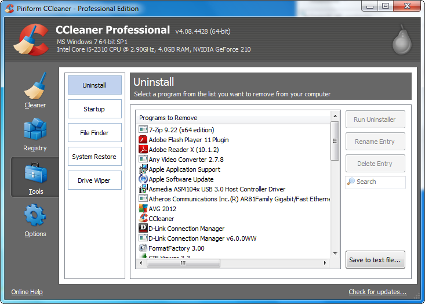Screen dimensions: 425x304
Task: Click the Check for updates link
Action: click(x=377, y=292)
